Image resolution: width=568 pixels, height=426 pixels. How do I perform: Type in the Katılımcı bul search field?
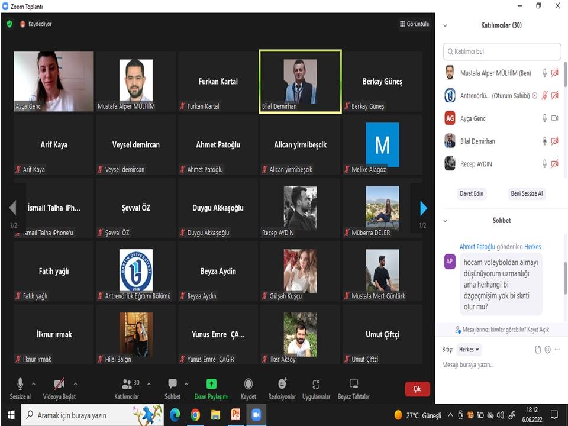pos(502,51)
